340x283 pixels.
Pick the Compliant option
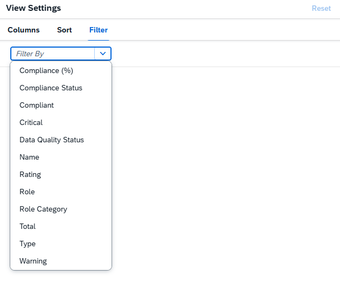(x=37, y=105)
